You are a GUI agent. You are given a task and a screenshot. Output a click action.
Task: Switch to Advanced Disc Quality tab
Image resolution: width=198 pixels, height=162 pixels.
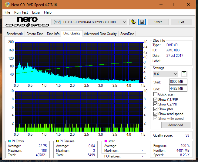(x=100, y=34)
